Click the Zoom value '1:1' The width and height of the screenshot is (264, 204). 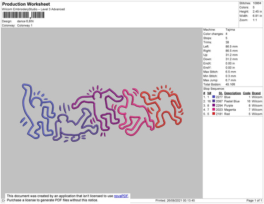pos(255,20)
